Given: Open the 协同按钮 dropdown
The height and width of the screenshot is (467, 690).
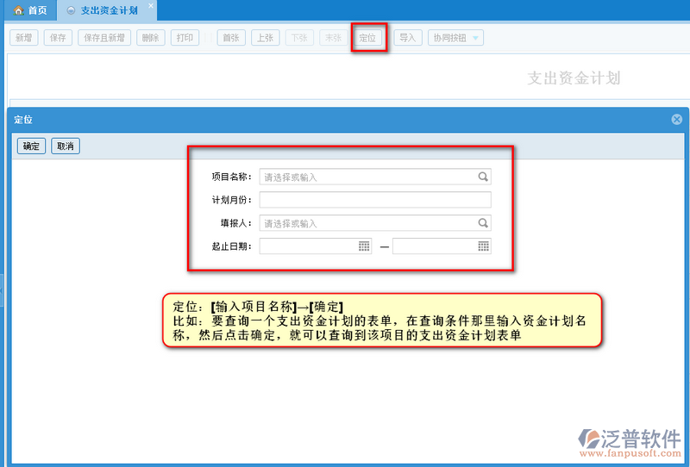Looking at the screenshot, I should click(455, 38).
